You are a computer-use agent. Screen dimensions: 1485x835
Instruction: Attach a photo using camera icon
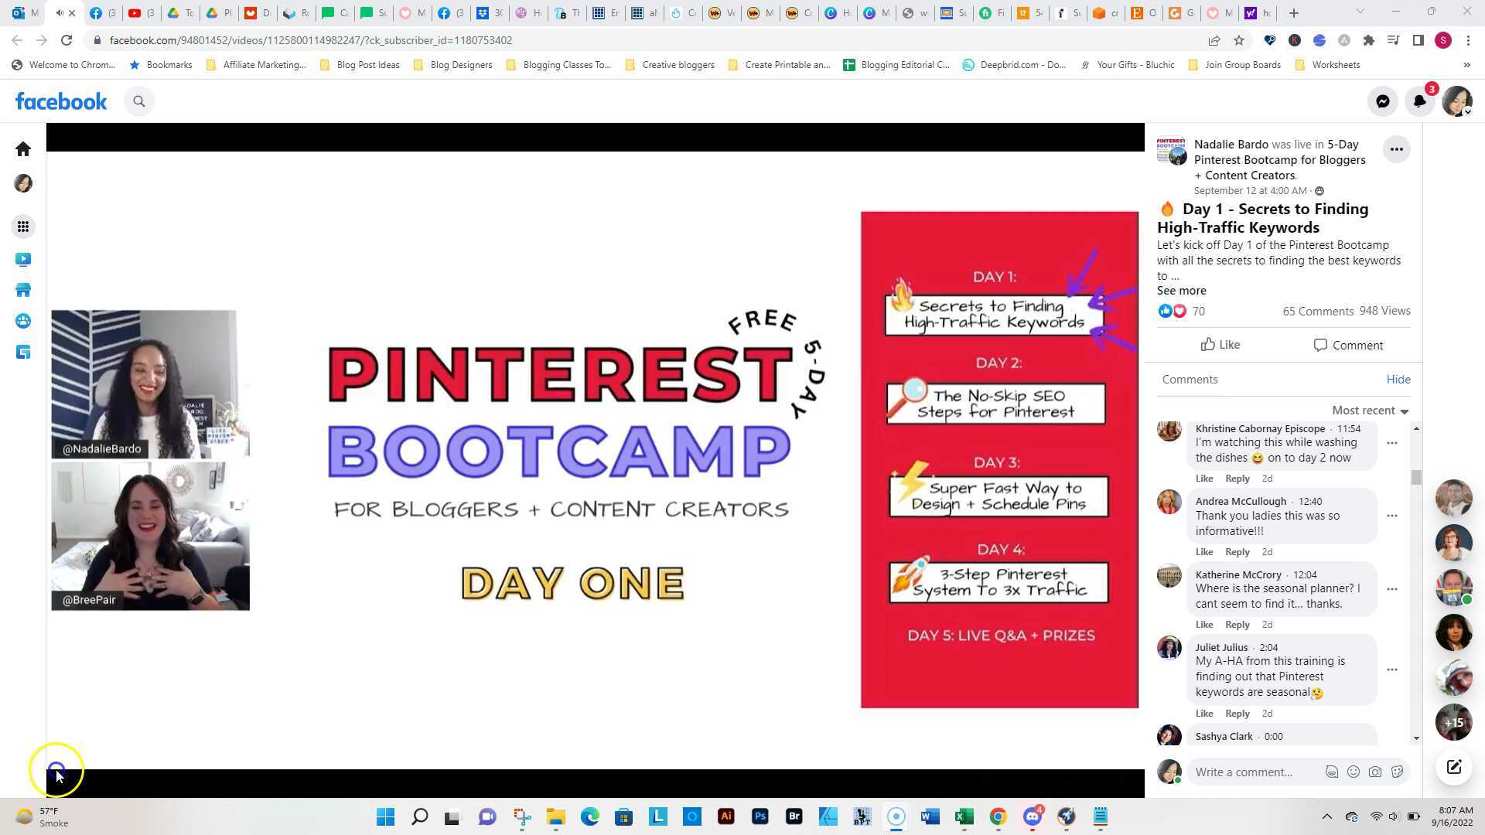click(x=1374, y=772)
